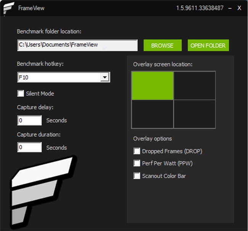The image size is (248, 231).
Task: Select top-right overlay screen location
Action: coord(195,86)
